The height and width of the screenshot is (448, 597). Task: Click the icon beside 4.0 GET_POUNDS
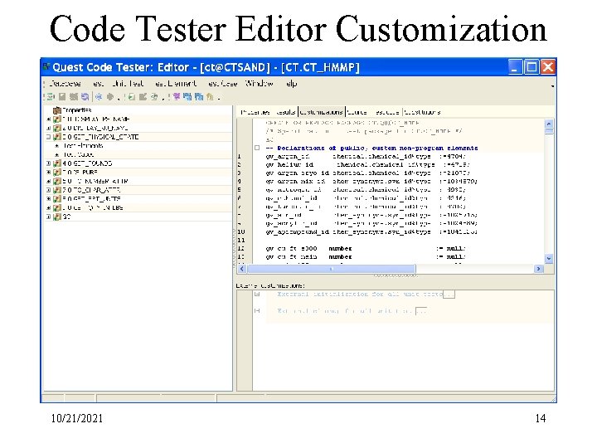click(x=57, y=163)
